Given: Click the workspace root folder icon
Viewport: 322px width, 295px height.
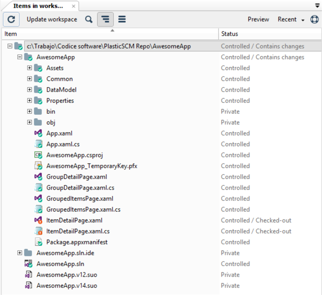Looking at the screenshot, I should [x=18, y=46].
